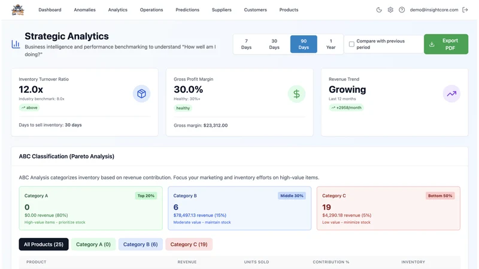Click the download icon on Export PDF

click(432, 44)
